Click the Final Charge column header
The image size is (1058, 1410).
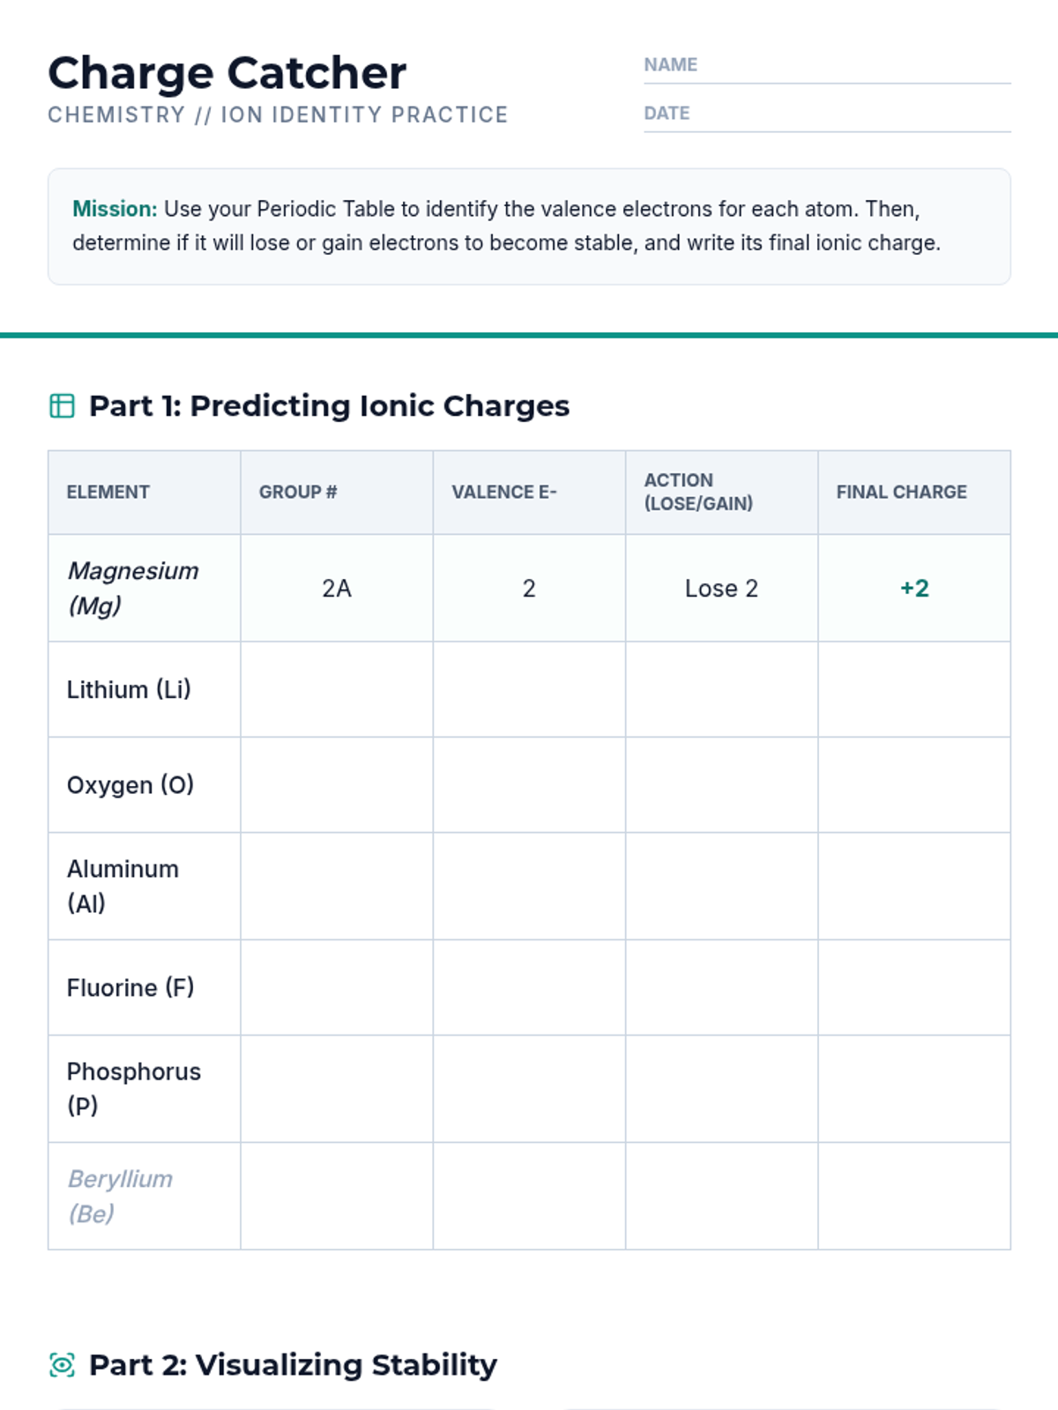pyautogui.click(x=901, y=492)
